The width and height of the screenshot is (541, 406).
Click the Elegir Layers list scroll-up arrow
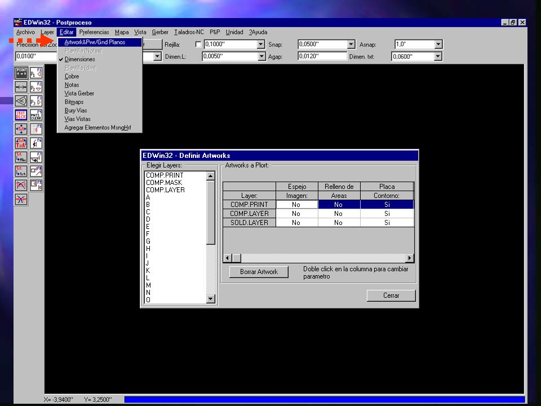tap(210, 176)
